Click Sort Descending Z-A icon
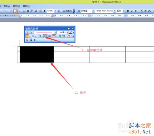Image resolution: width=154 pixels, height=136 pixels. click(x=31, y=40)
